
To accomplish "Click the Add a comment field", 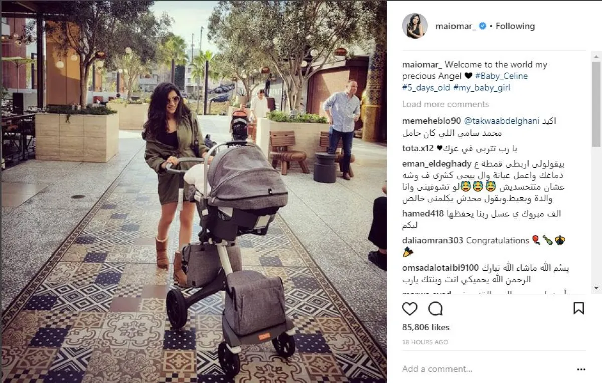I will 482,369.
